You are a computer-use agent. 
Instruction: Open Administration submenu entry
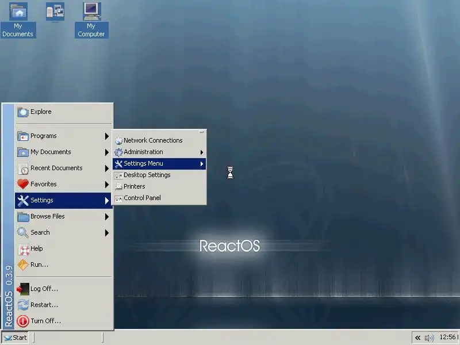point(159,152)
